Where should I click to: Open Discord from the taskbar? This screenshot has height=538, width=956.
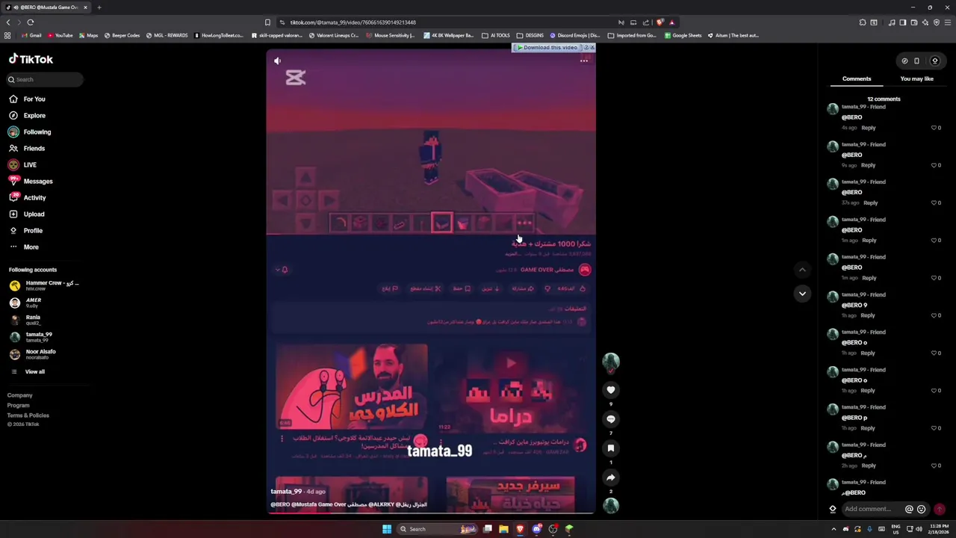tap(536, 529)
